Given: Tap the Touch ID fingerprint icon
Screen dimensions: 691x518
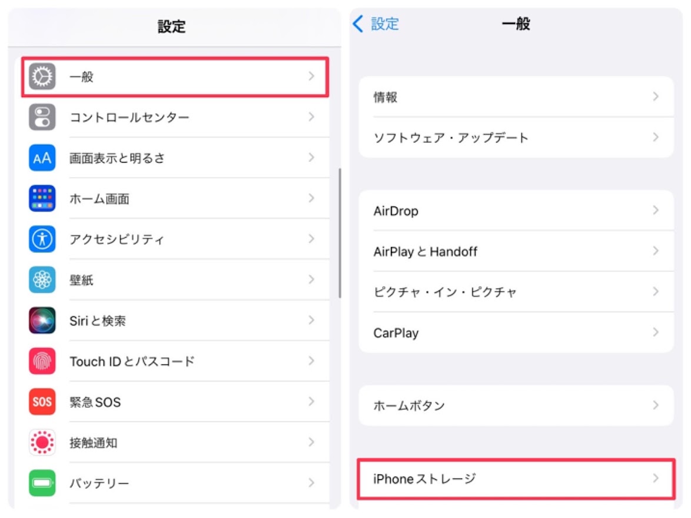Looking at the screenshot, I should pyautogui.click(x=42, y=361).
